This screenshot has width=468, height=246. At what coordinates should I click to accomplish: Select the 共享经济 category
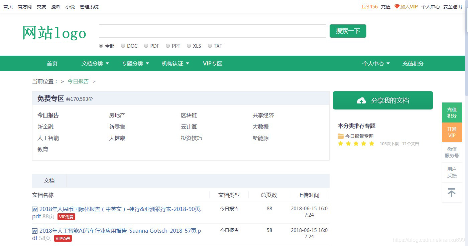click(263, 115)
